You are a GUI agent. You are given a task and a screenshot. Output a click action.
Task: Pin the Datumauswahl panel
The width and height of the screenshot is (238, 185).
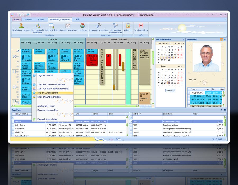click(183, 39)
